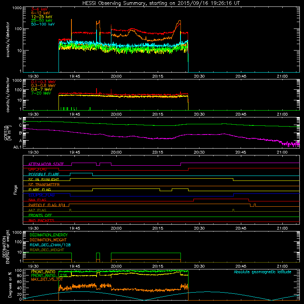
Task: Click the 20:30 time label under the Flags panel
Action: coord(199,228)
